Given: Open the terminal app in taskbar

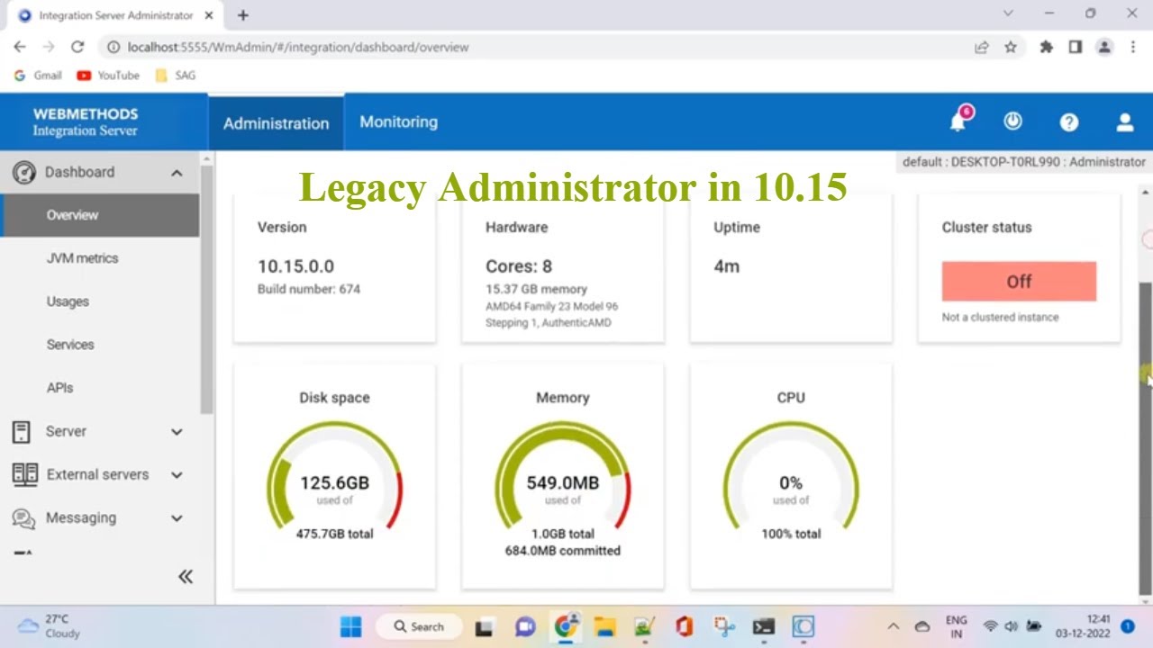Looking at the screenshot, I should (764, 626).
